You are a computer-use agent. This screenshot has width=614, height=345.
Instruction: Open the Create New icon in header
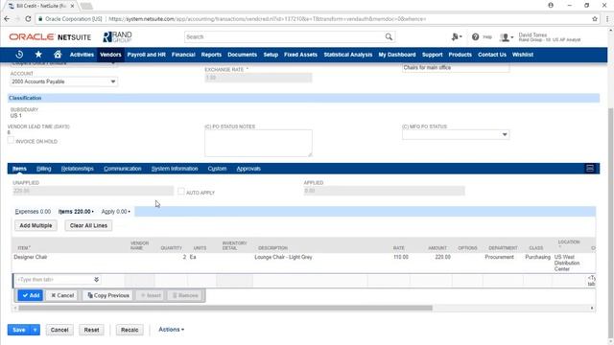coord(457,36)
